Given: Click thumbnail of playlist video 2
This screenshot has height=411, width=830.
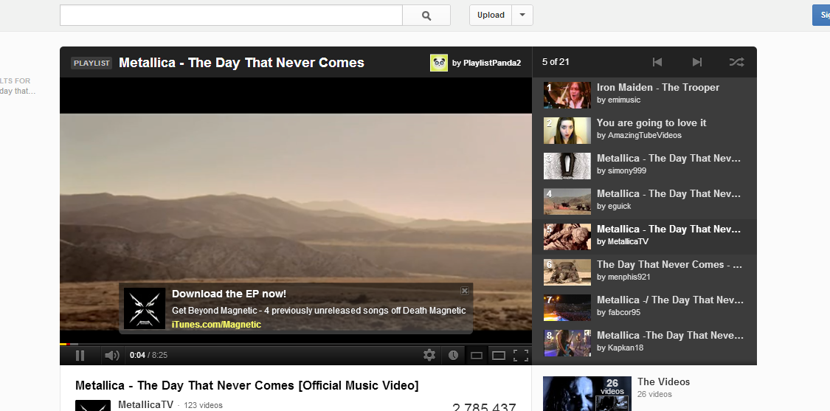Looking at the screenshot, I should coord(567,131).
